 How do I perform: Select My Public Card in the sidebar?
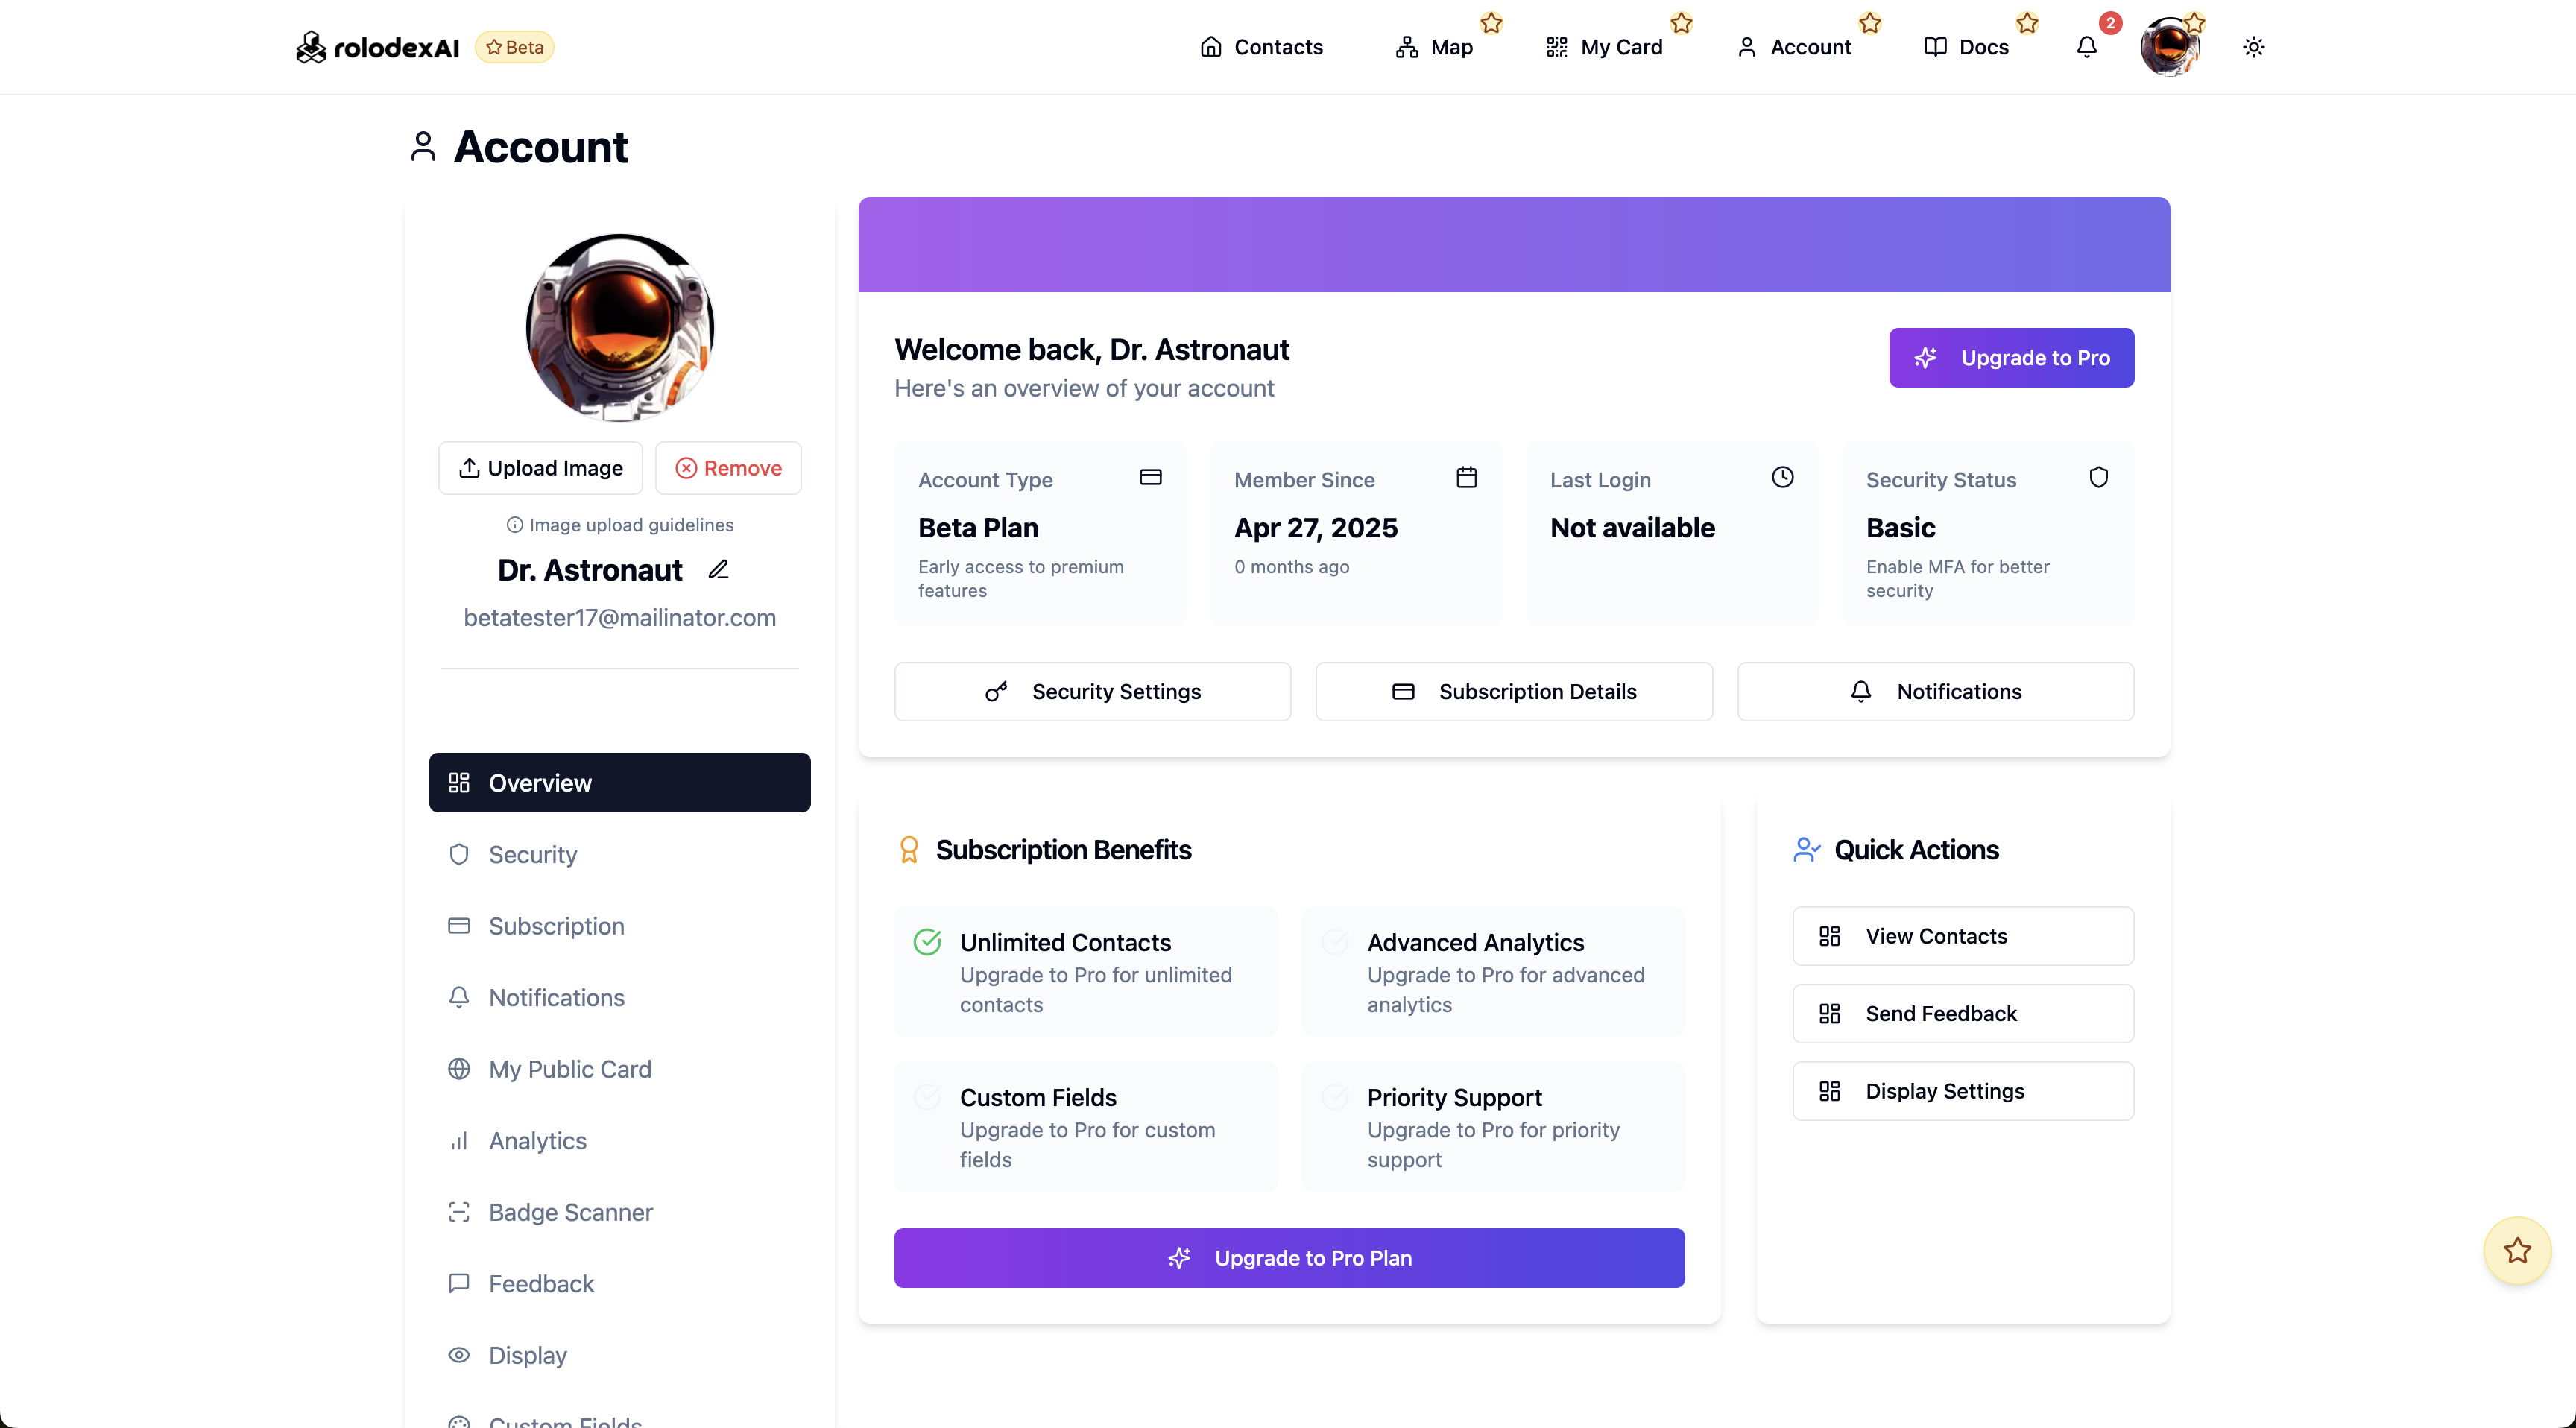click(x=570, y=1068)
